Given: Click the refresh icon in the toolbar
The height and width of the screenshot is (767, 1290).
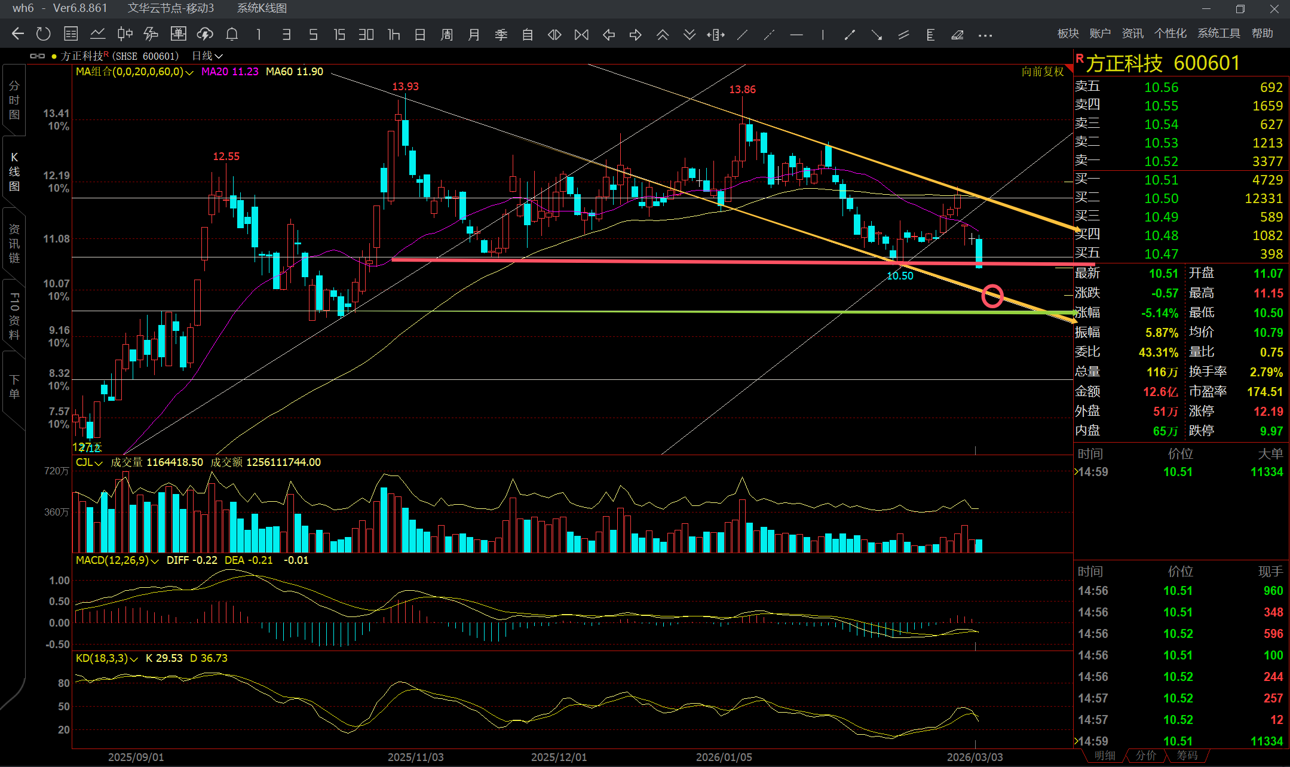Looking at the screenshot, I should (x=43, y=34).
